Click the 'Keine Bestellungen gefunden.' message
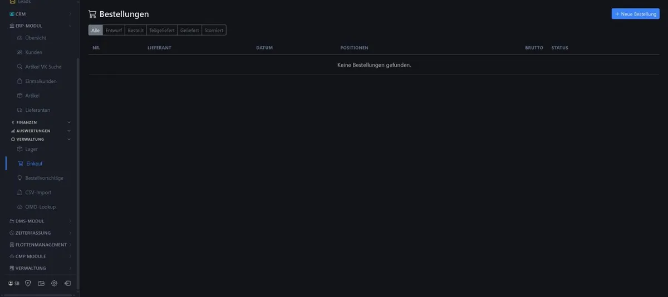Viewport: 668px width, 297px height. coord(374,65)
